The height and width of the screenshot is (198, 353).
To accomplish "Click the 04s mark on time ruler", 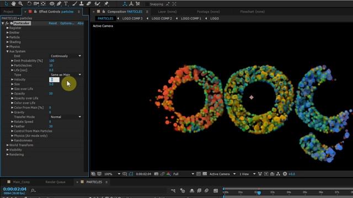I will [289, 192].
